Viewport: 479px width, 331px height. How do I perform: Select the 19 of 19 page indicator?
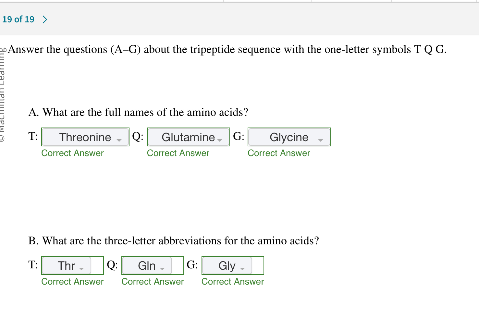point(18,19)
